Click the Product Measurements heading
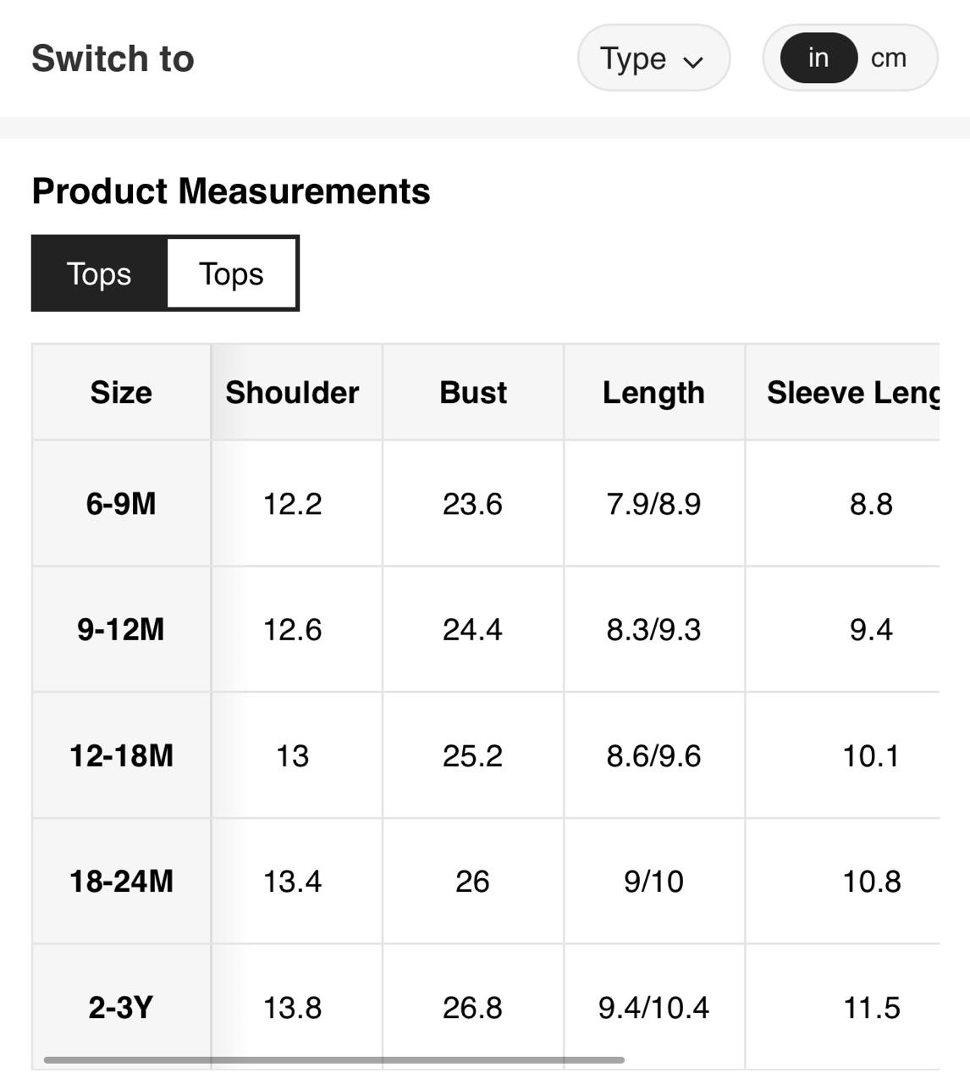This screenshot has height=1084, width=970. (231, 191)
